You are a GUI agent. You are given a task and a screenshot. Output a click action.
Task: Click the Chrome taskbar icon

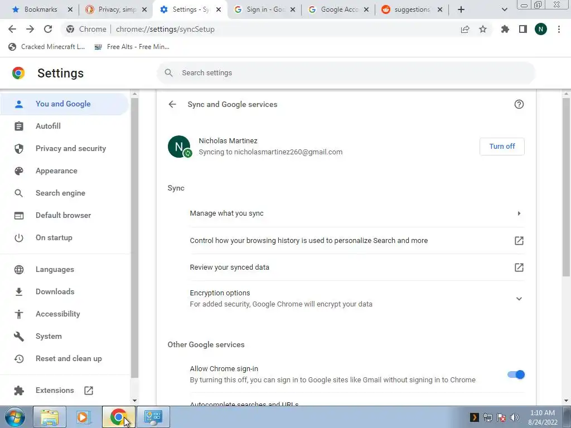[x=118, y=417]
